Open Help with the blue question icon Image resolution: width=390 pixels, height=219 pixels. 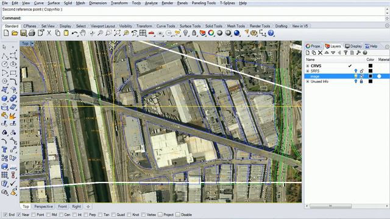pos(271,33)
